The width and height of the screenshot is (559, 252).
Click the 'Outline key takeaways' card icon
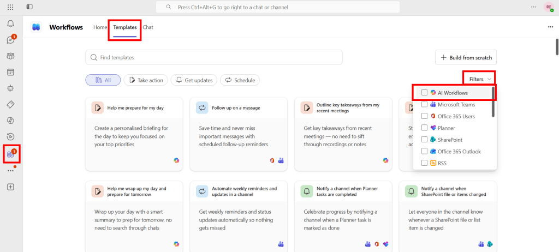(307, 107)
